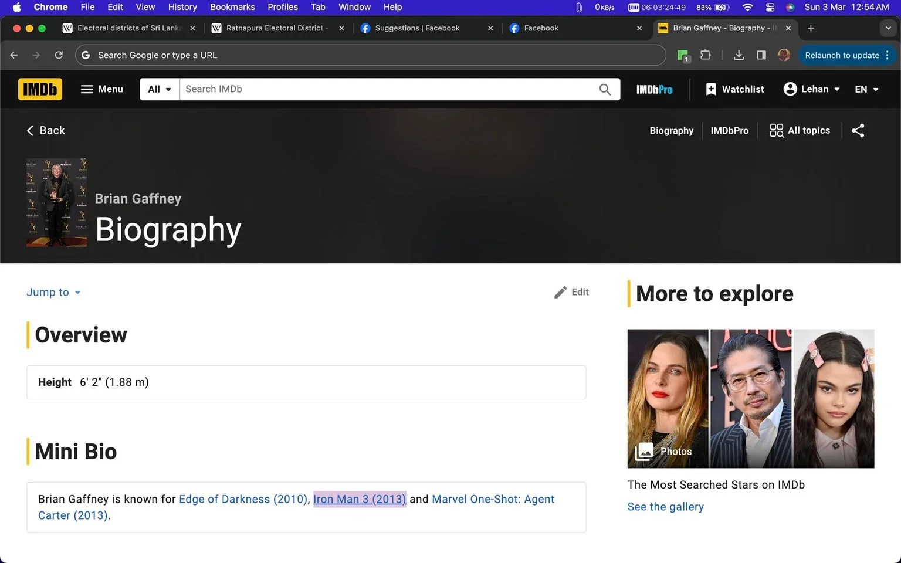Open the Bookmarks menu in menu bar
Image resolution: width=901 pixels, height=563 pixels.
pyautogui.click(x=232, y=7)
